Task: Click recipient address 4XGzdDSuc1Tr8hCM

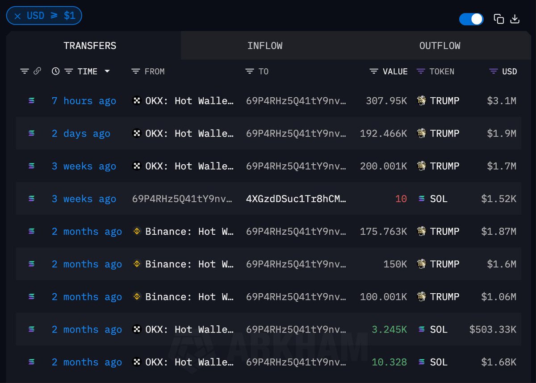Action: coord(296,199)
